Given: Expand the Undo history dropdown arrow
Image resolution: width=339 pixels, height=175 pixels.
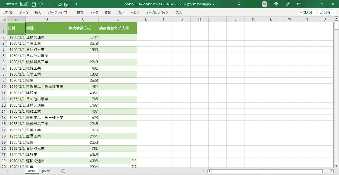Looking at the screenshot, I should click(45, 4).
